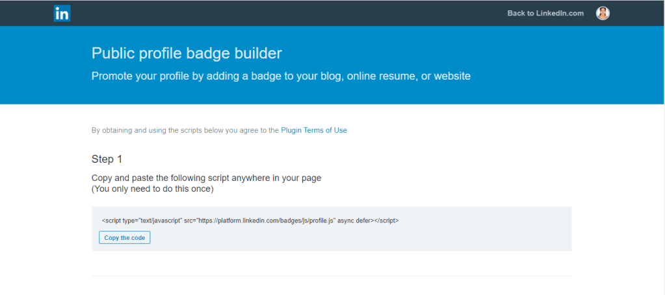Select the script tag code snippet text
The width and height of the screenshot is (665, 295).
point(250,220)
